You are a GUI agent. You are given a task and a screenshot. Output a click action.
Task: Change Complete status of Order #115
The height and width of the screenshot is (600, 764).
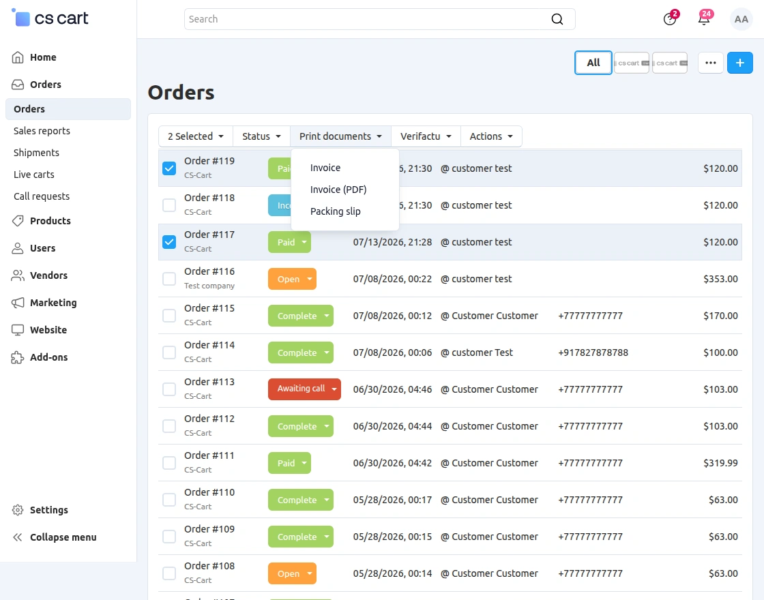301,316
